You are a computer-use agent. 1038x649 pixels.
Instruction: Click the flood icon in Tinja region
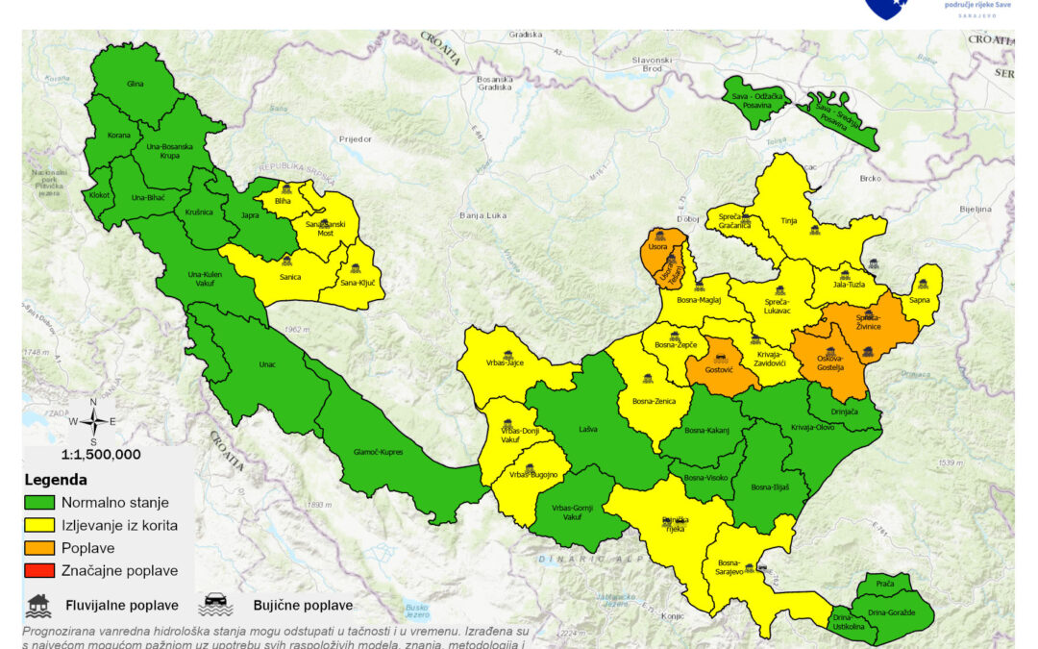point(814,230)
